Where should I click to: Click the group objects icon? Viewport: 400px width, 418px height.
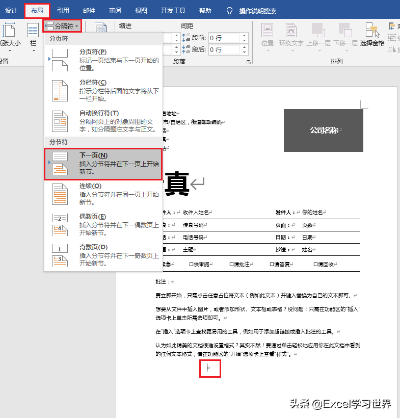coord(391,38)
